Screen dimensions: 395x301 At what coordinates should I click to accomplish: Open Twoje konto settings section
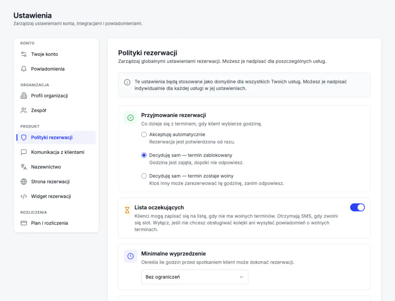[x=56, y=54]
